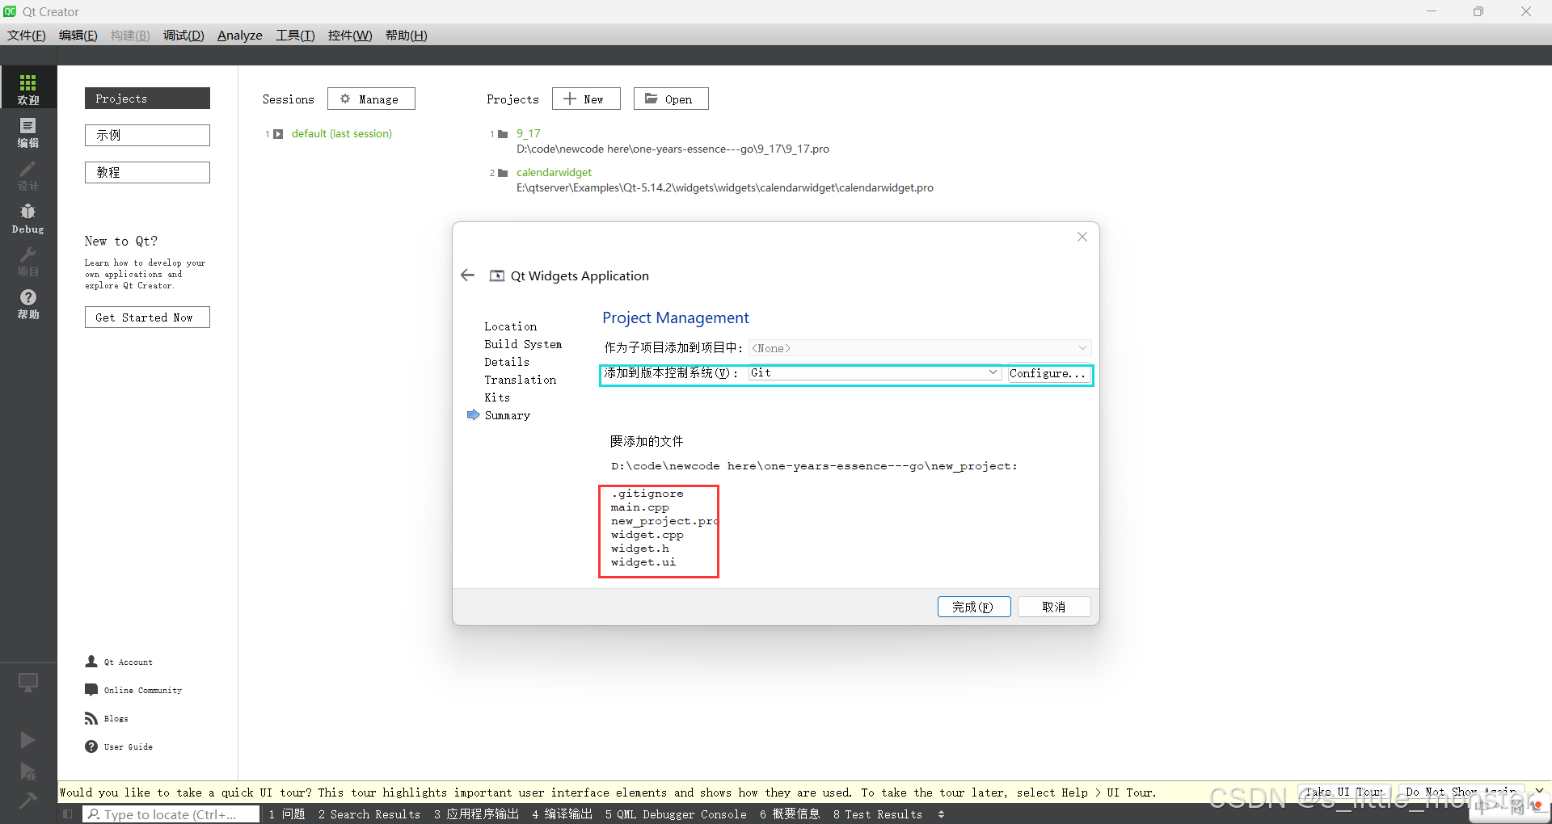This screenshot has height=824, width=1552.
Task: Open the Analyze menu
Action: coord(240,36)
